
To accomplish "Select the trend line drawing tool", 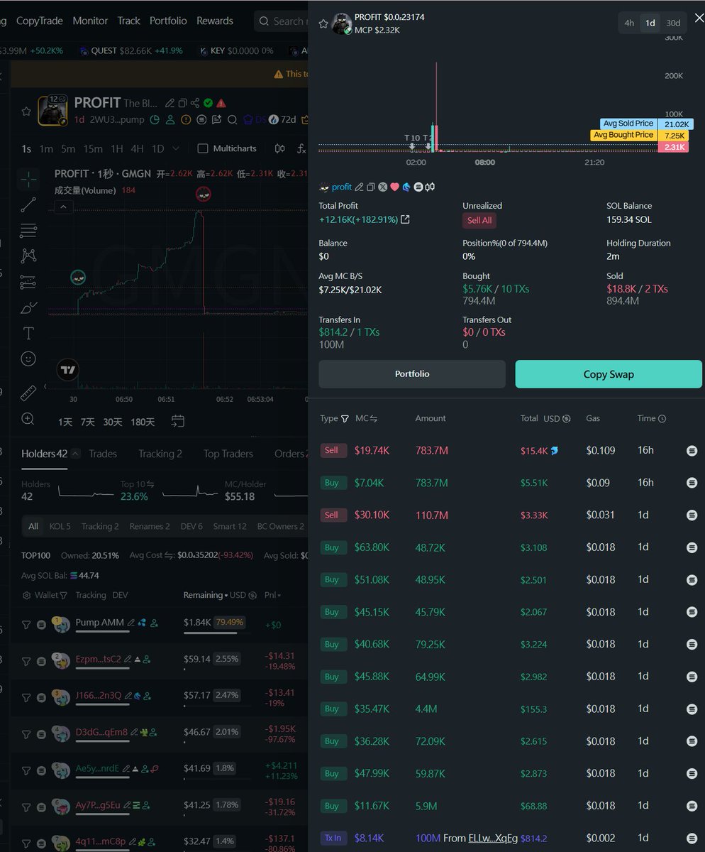I will (28, 205).
